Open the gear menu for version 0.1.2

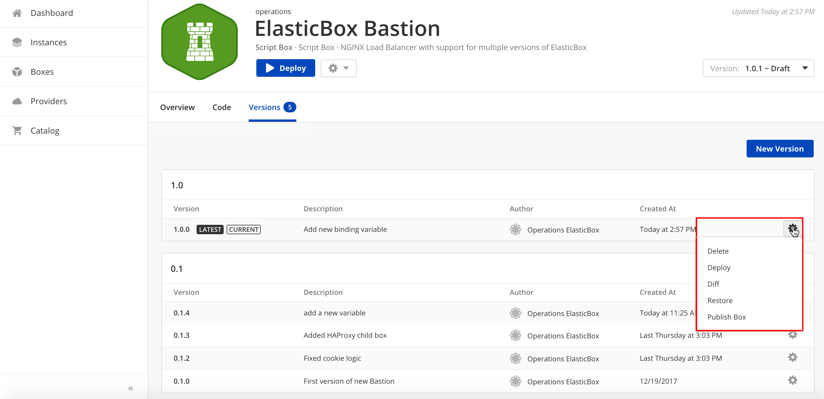(792, 357)
